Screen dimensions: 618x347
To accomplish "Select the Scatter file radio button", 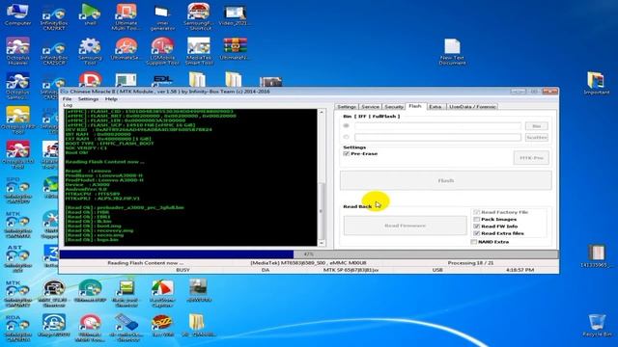I will tap(346, 137).
